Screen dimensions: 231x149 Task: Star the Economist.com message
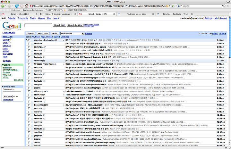point(32,105)
